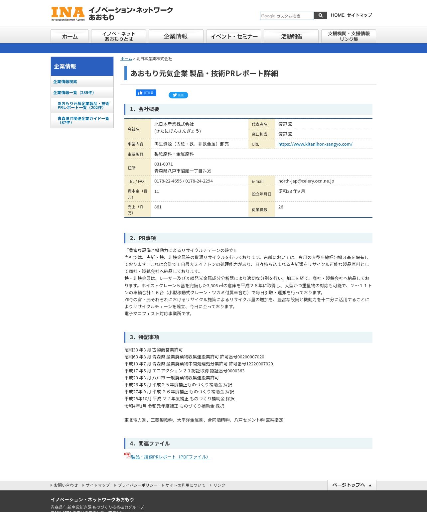This screenshot has height=512, width=427.
Task: Click the email north-jap@celery.ocn.ne.jp text
Action: click(306, 181)
